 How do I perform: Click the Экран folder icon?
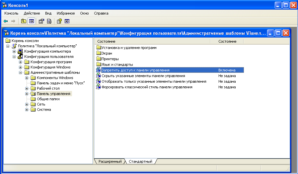coord(99,53)
